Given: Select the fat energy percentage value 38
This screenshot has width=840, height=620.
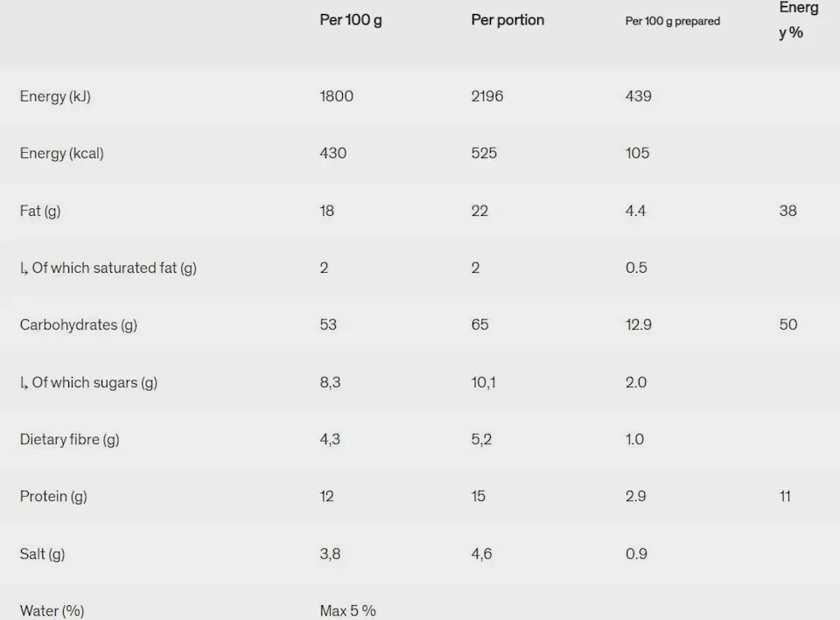Looking at the screenshot, I should pos(788,211).
